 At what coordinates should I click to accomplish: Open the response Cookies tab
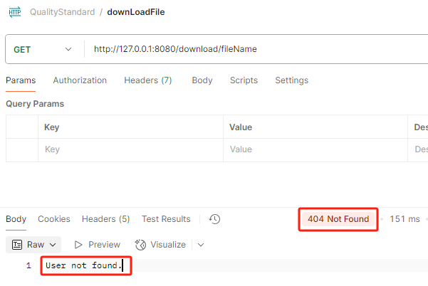pos(54,219)
